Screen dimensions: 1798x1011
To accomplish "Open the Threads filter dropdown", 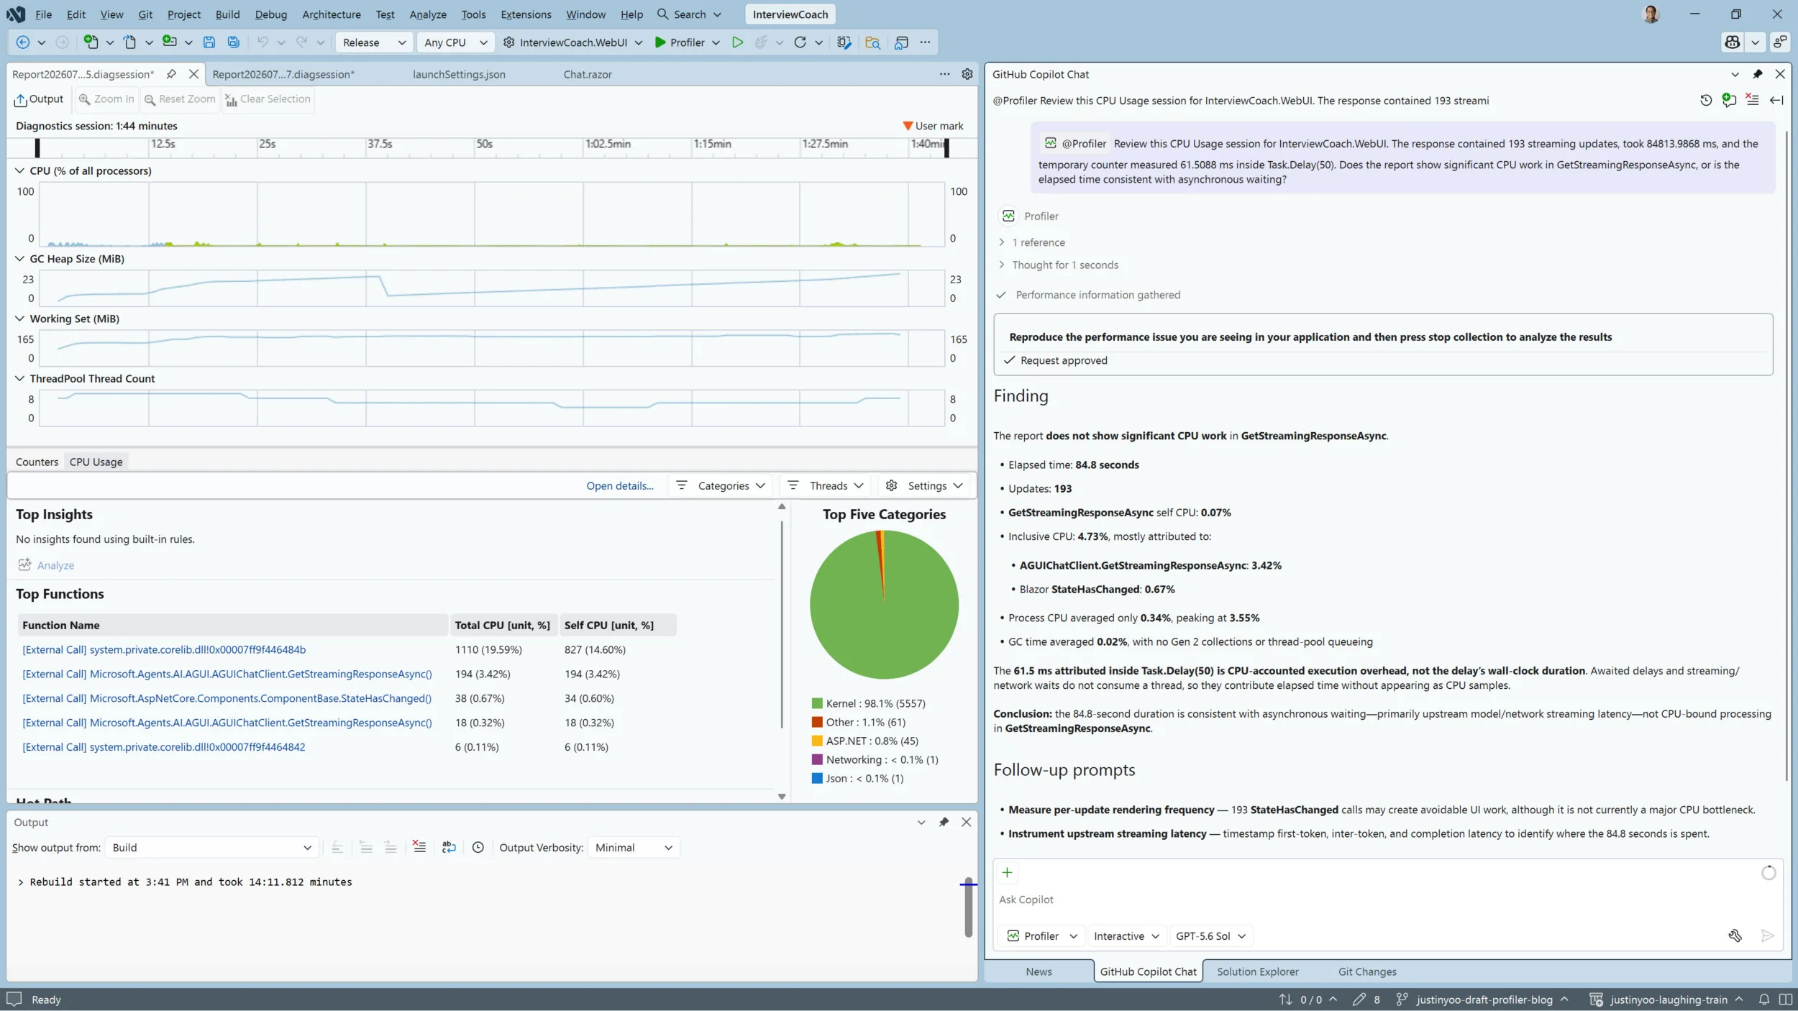I will click(826, 485).
